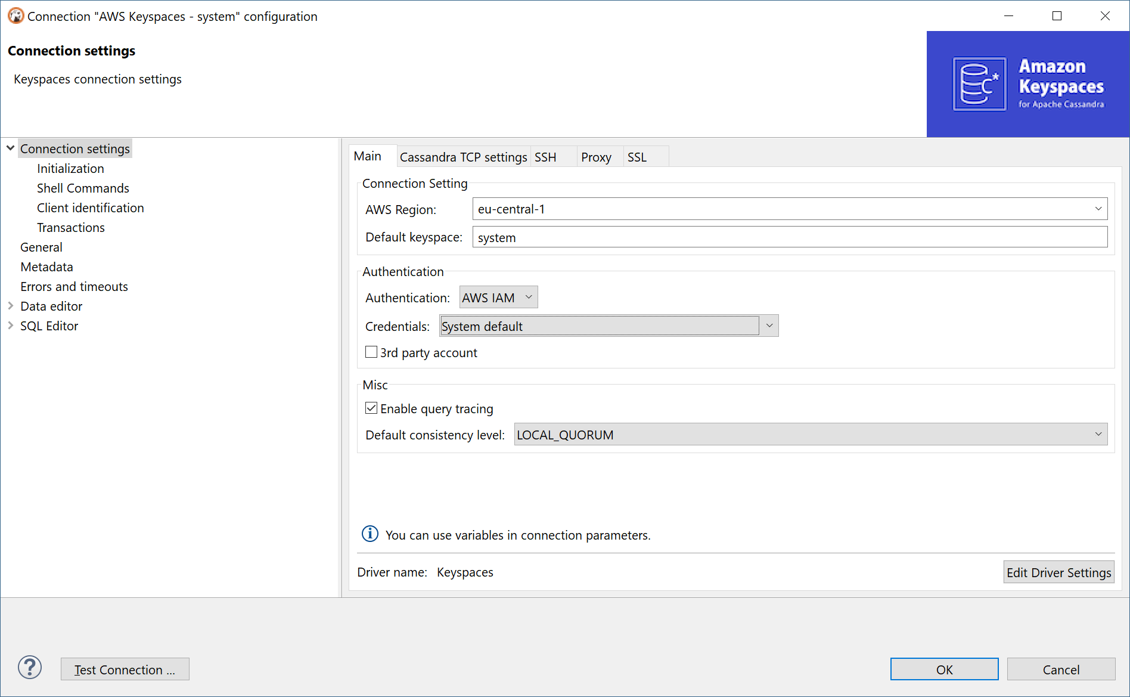Click the Amazon Keyspaces logo banner

click(x=1027, y=84)
